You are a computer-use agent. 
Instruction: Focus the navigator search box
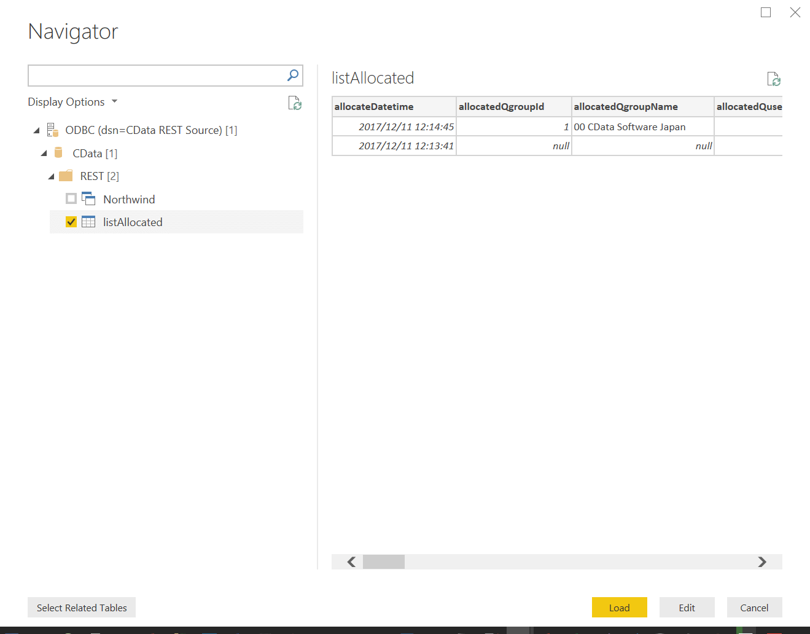[157, 76]
